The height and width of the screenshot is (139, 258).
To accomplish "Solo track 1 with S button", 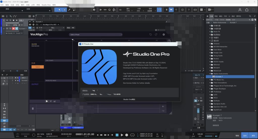I will point(10,20).
